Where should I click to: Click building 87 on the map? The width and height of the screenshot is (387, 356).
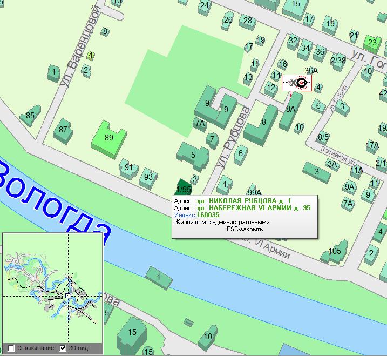click(x=64, y=130)
